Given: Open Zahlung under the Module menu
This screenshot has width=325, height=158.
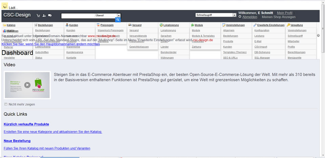Looking at the screenshot, I should tap(196, 47).
